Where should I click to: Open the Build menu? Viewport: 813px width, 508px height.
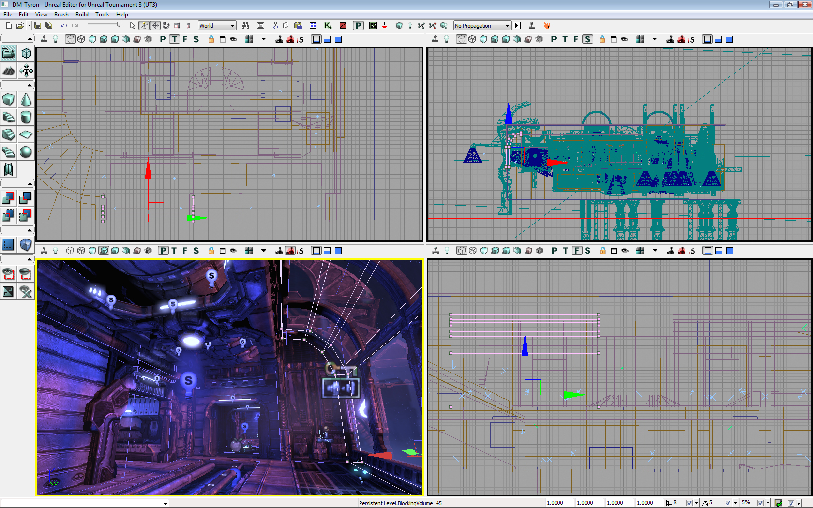(82, 15)
